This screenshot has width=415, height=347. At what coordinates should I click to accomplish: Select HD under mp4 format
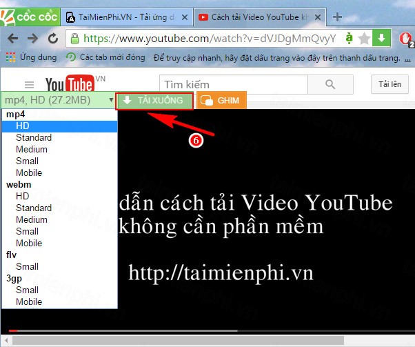click(x=59, y=126)
